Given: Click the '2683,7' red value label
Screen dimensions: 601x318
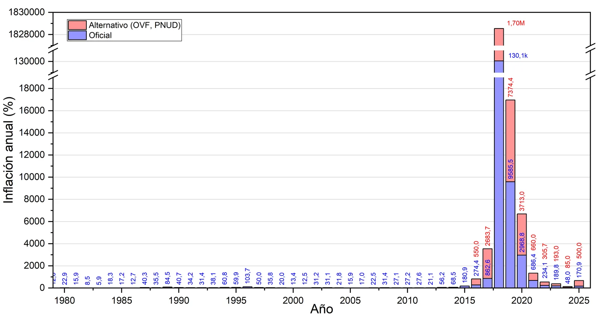Looking at the screenshot, I should pos(488,236).
